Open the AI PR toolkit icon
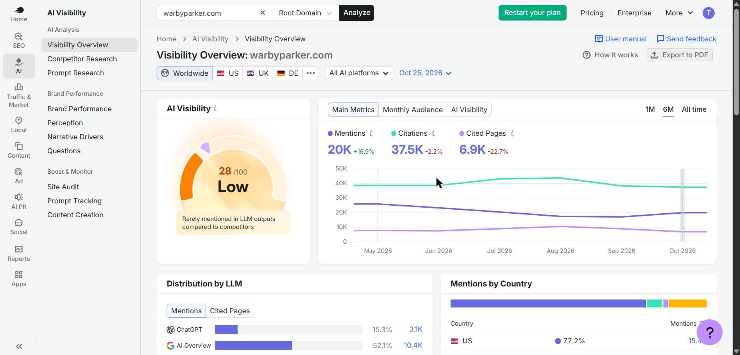740x355 pixels. (x=19, y=201)
